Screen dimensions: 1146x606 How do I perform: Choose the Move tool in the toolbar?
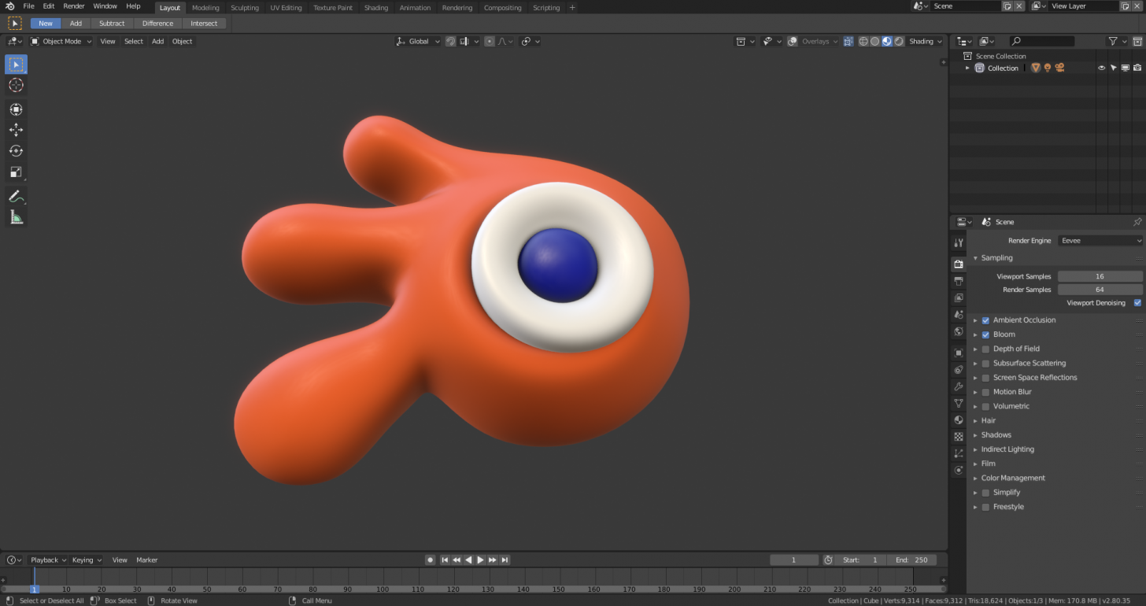[16, 130]
